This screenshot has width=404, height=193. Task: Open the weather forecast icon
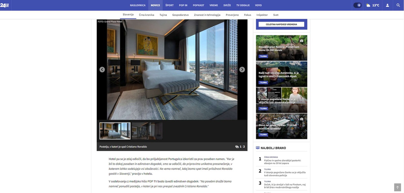(368, 5)
